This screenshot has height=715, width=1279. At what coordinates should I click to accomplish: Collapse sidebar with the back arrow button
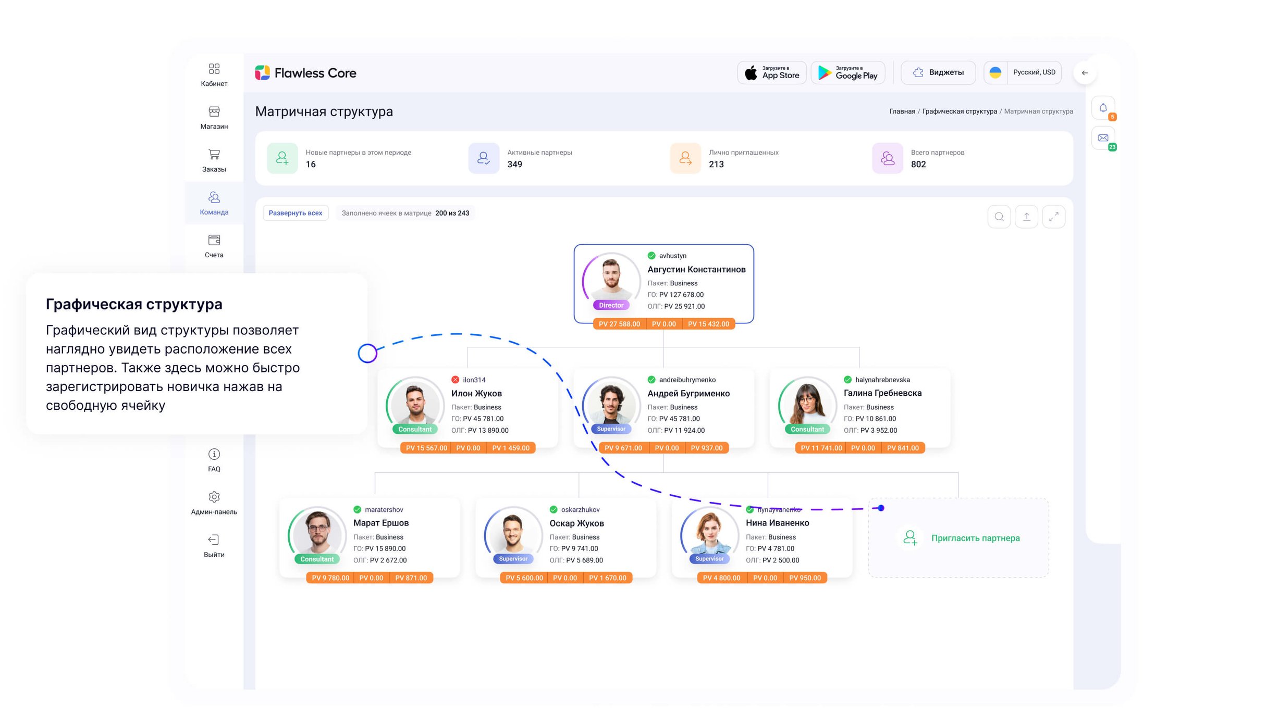pos(1085,73)
